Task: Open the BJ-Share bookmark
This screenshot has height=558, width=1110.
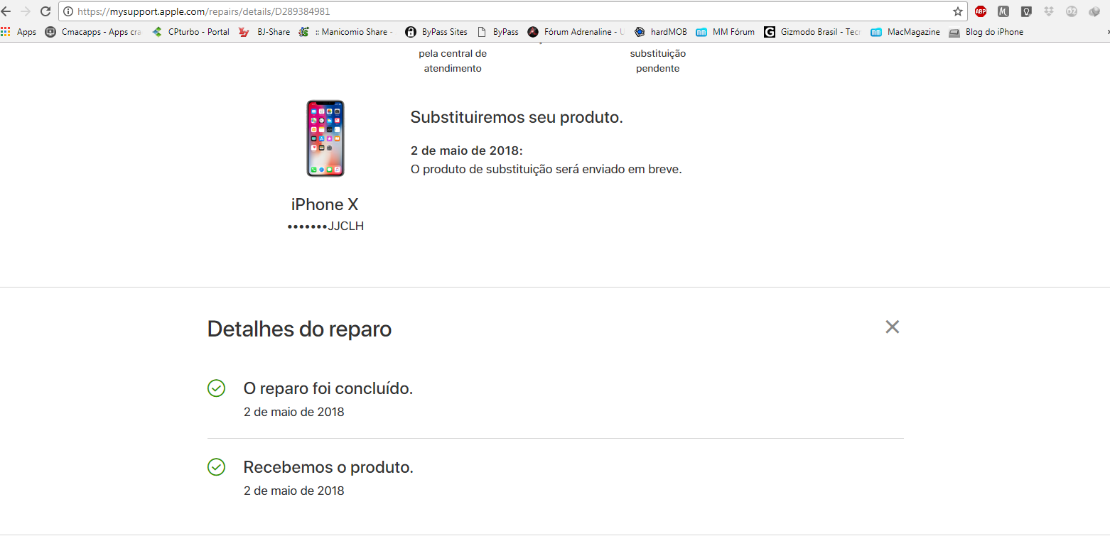Action: pos(264,32)
